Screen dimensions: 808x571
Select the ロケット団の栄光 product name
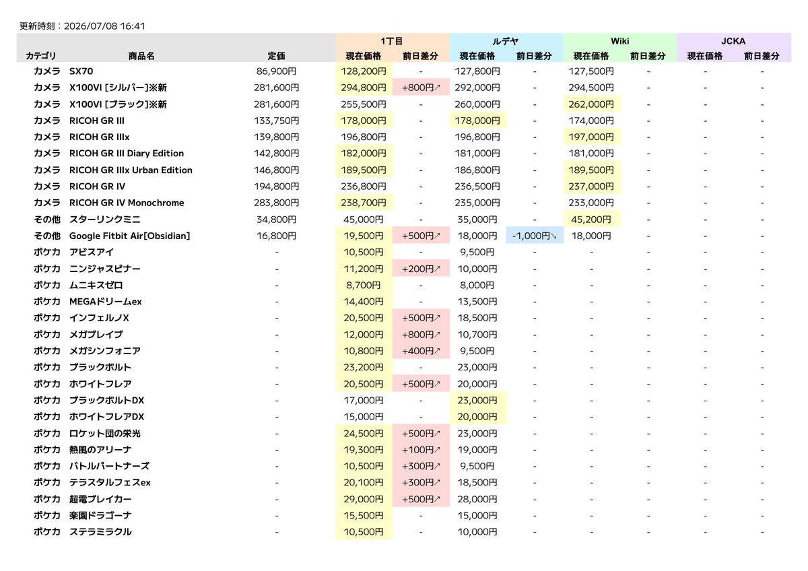tap(105, 434)
